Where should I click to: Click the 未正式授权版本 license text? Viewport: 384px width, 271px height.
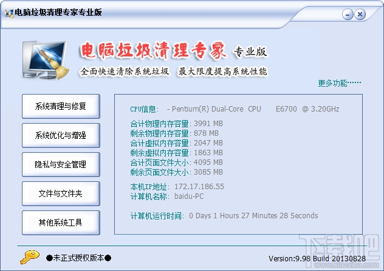(78, 258)
